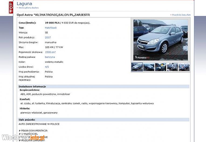Click the Dodatkowe informacje section header
Screen dimensions: 206x142
pos(104,86)
